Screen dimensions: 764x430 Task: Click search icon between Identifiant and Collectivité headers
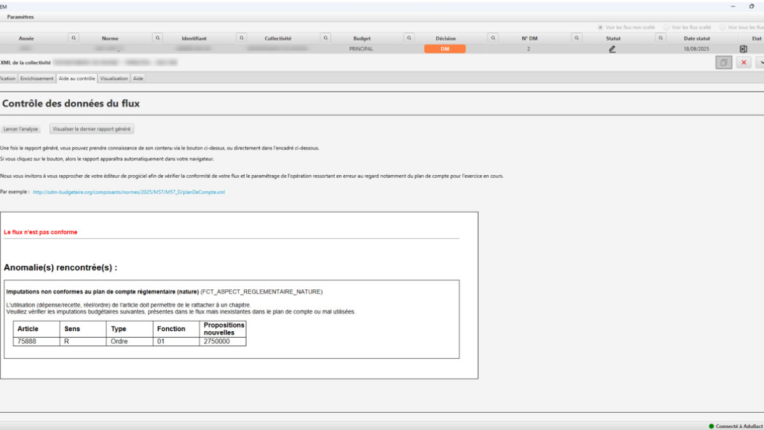tap(242, 38)
